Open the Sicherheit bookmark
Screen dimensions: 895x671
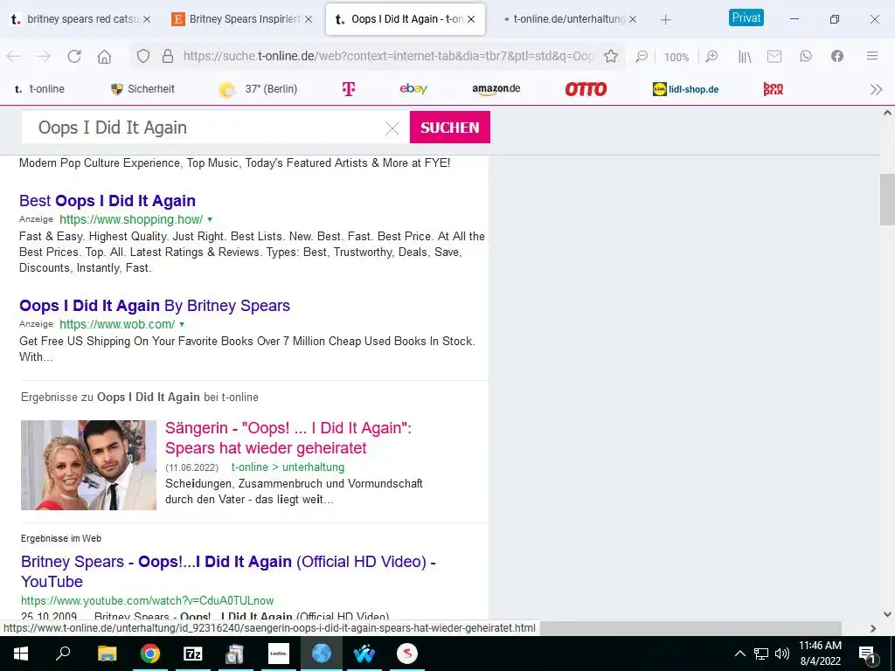pos(142,89)
